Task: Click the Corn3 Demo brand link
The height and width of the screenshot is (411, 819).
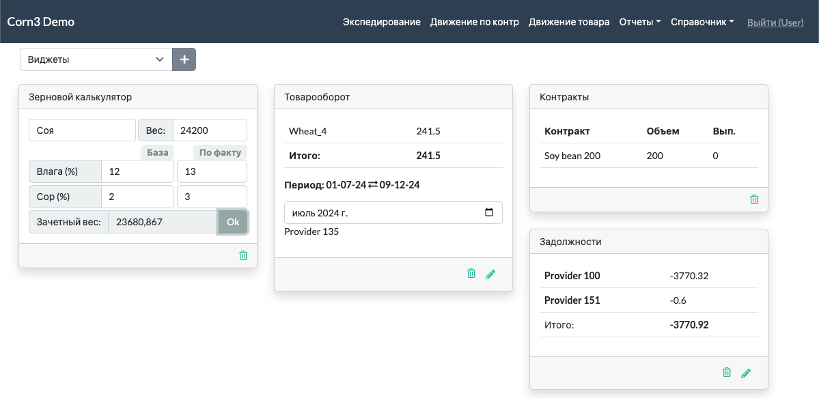Action: tap(40, 22)
